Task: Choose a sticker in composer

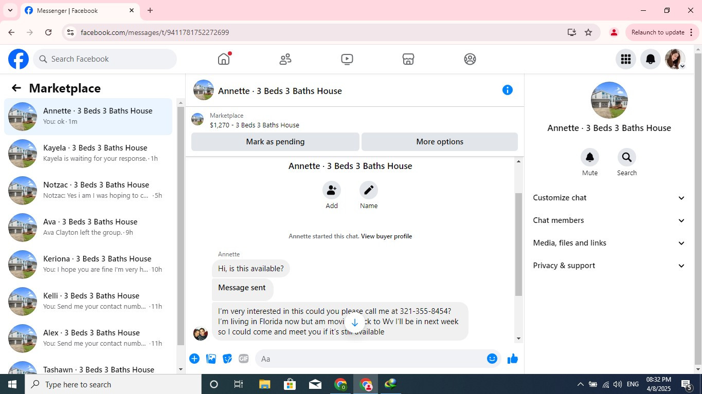Action: (227, 359)
